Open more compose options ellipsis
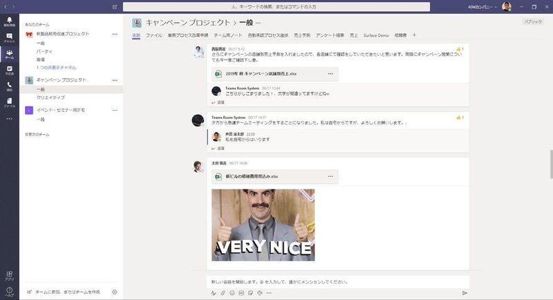Image resolution: width=553 pixels, height=300 pixels. tap(269, 293)
